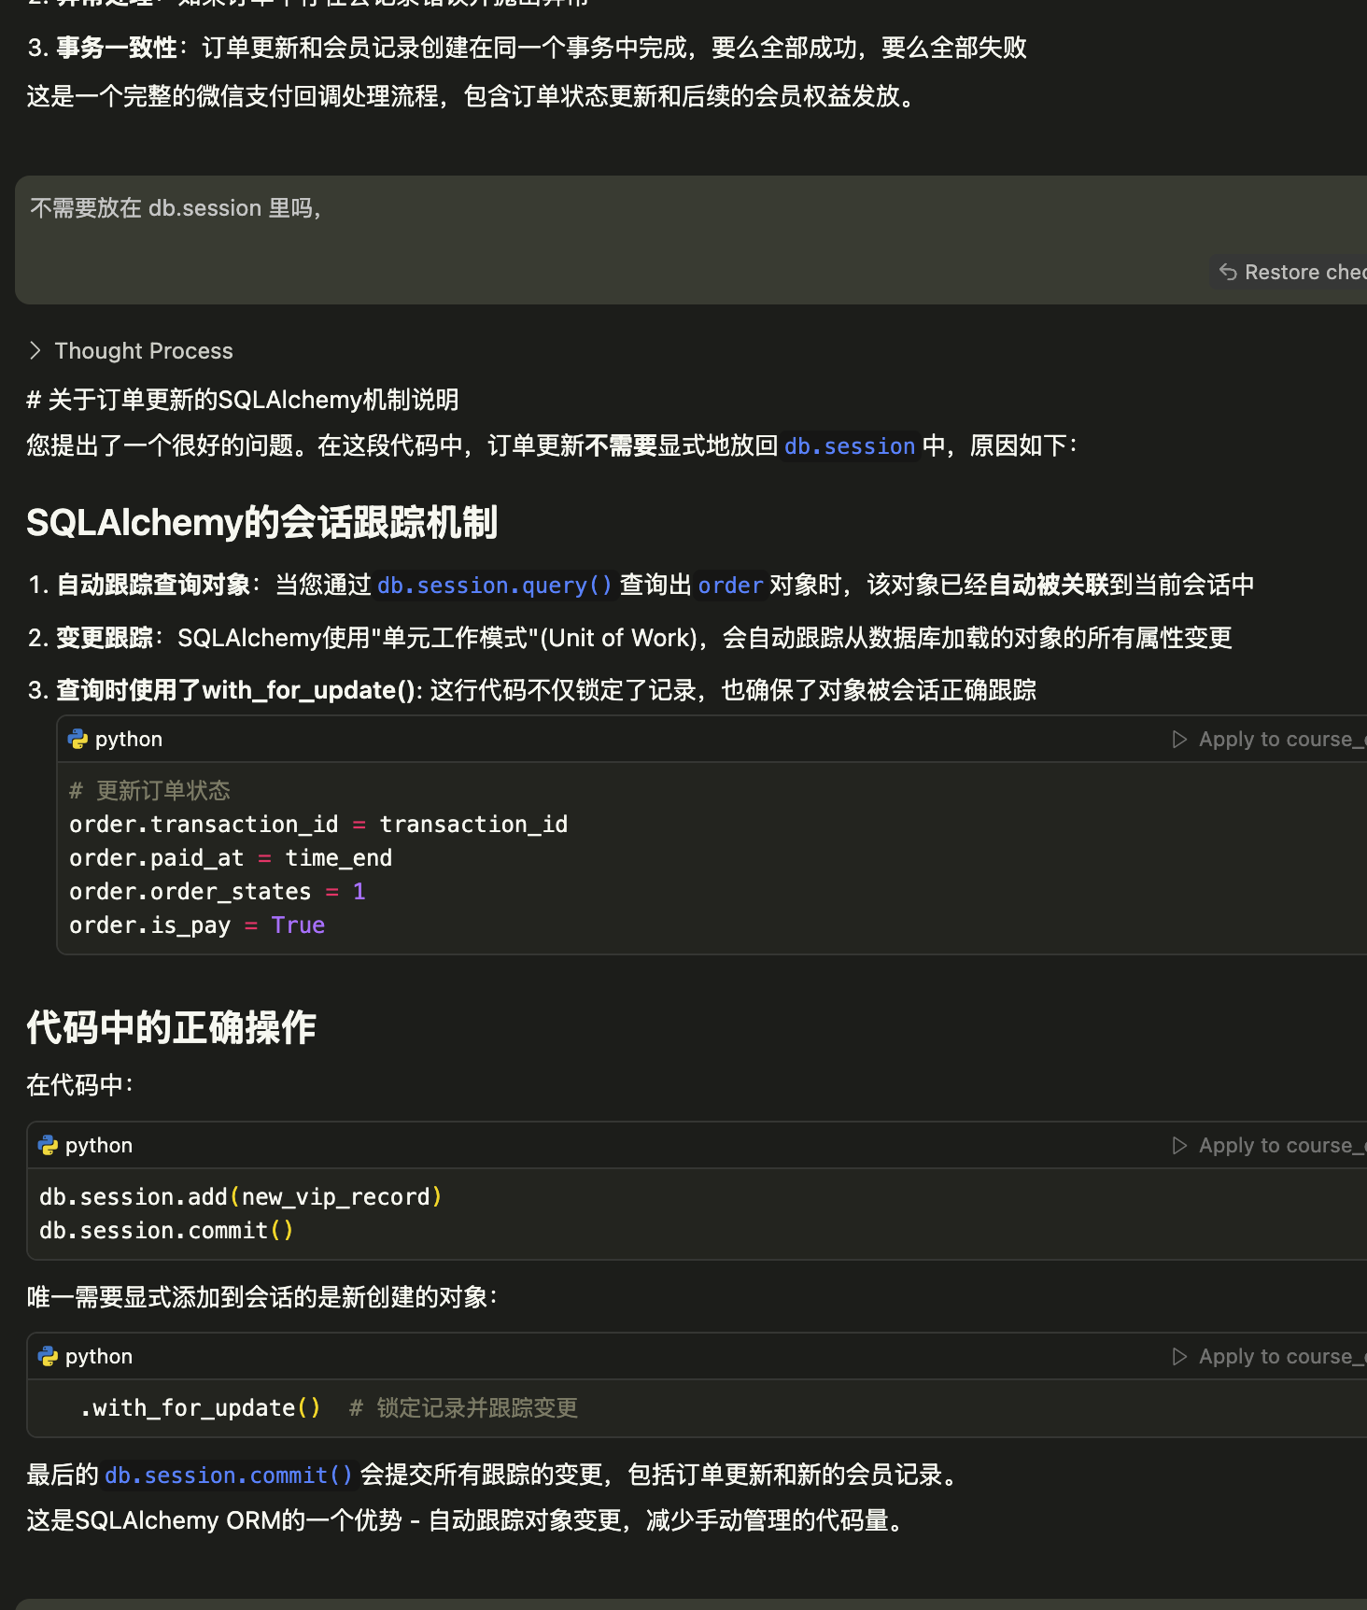Viewport: 1367px width, 1610px height.
Task: Click play icon of with_for_update block
Action: click(1180, 1357)
